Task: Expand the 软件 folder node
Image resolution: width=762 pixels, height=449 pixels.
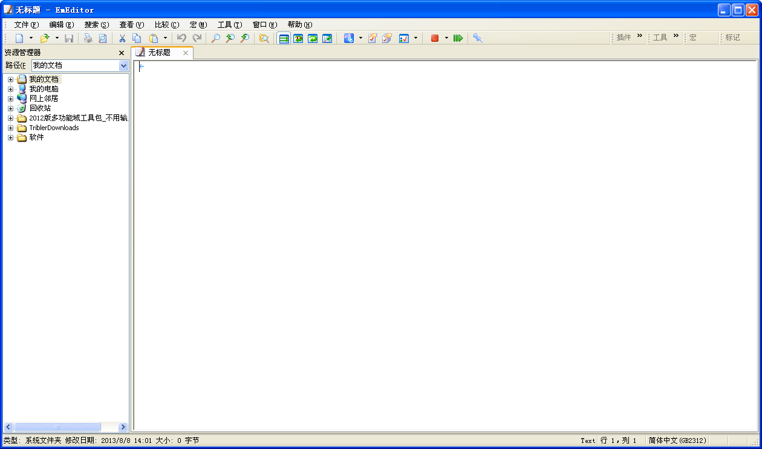Action: click(x=10, y=137)
